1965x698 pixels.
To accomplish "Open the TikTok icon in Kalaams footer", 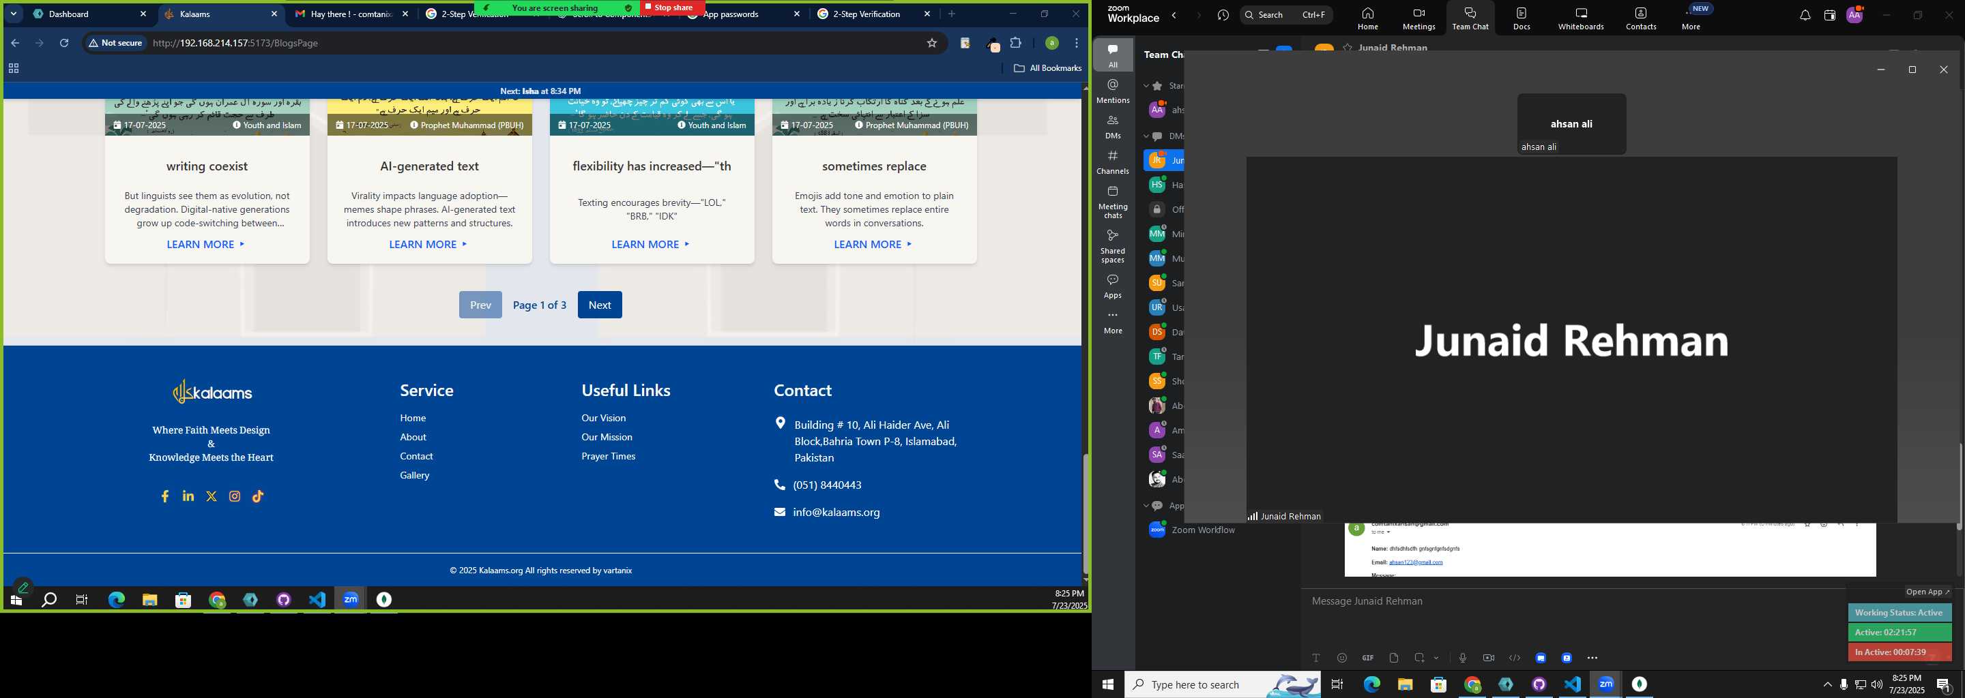I will [x=258, y=496].
